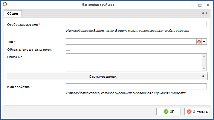Screen dimensions: 214x120
Task: Click inside the Описание text area
Action: click(x=134, y=62)
